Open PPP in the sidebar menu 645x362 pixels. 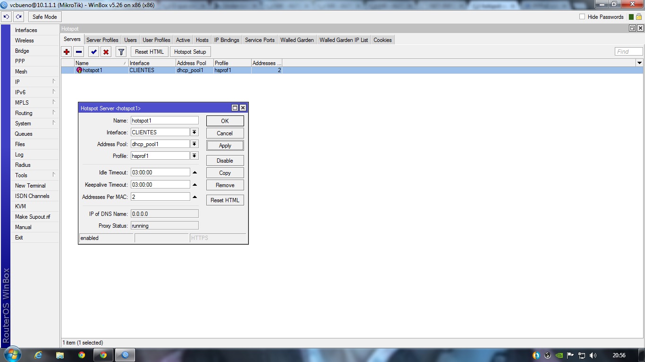coord(35,61)
